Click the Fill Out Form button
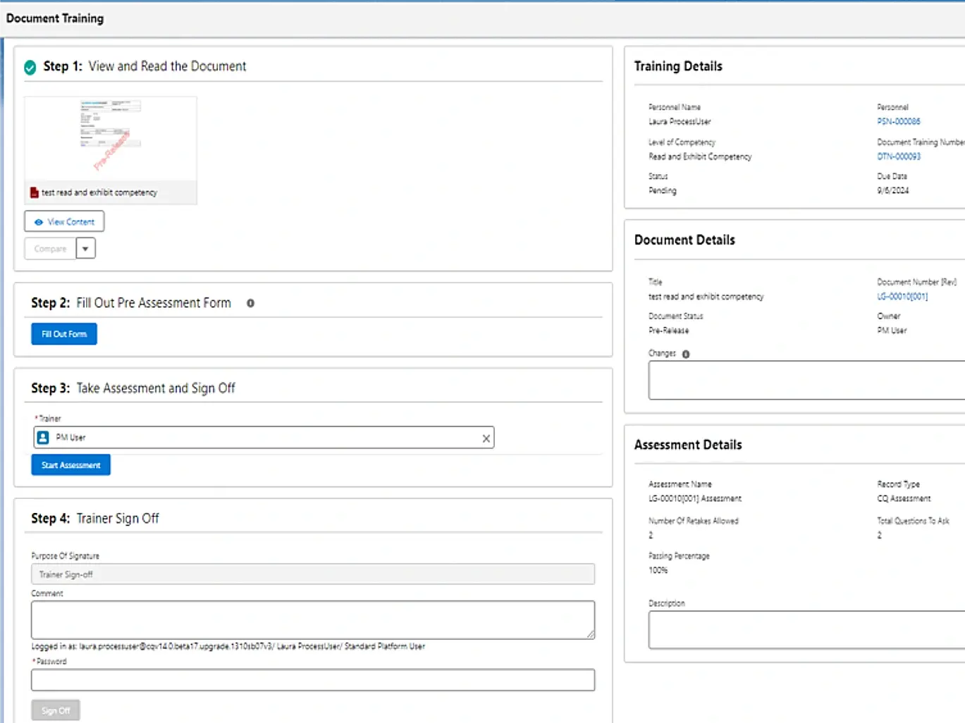The width and height of the screenshot is (965, 723). [64, 334]
